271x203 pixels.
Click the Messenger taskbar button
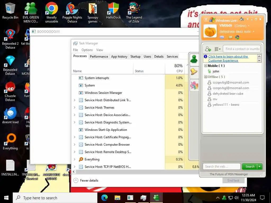(x=156, y=197)
